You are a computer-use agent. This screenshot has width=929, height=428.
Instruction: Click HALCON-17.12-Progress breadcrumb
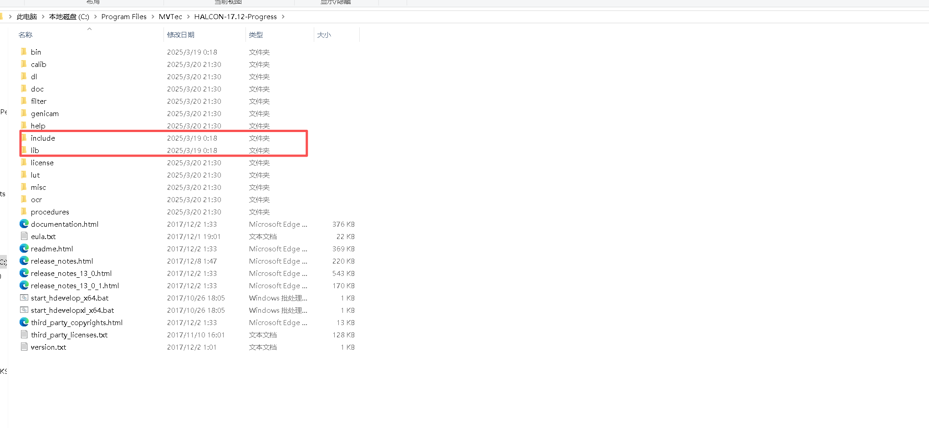[x=235, y=16]
